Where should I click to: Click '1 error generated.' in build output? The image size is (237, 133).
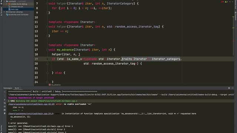(18, 123)
